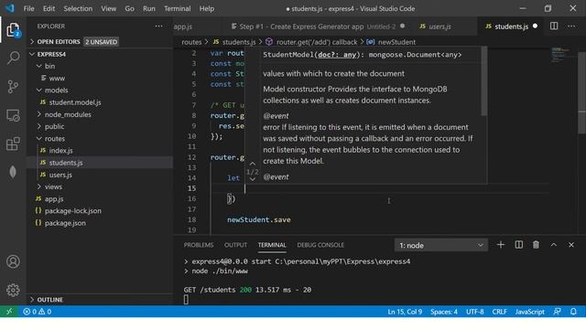586x329 pixels.
Task: Open the Source Control view icon
Action: [13, 87]
